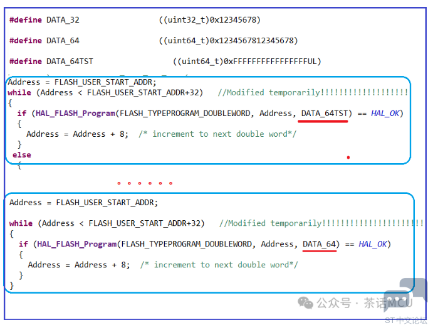Click the while keyword in the lower block

[x=21, y=223]
